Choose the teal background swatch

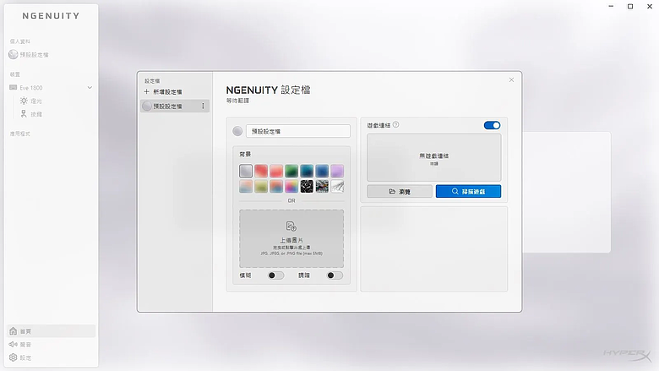[307, 171]
